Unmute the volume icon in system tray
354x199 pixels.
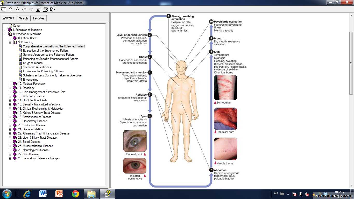[x=307, y=194]
